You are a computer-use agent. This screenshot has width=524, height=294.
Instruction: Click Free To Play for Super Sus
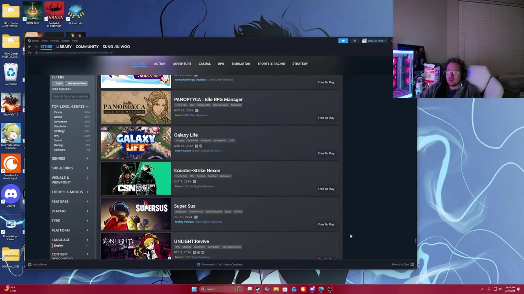click(x=326, y=224)
